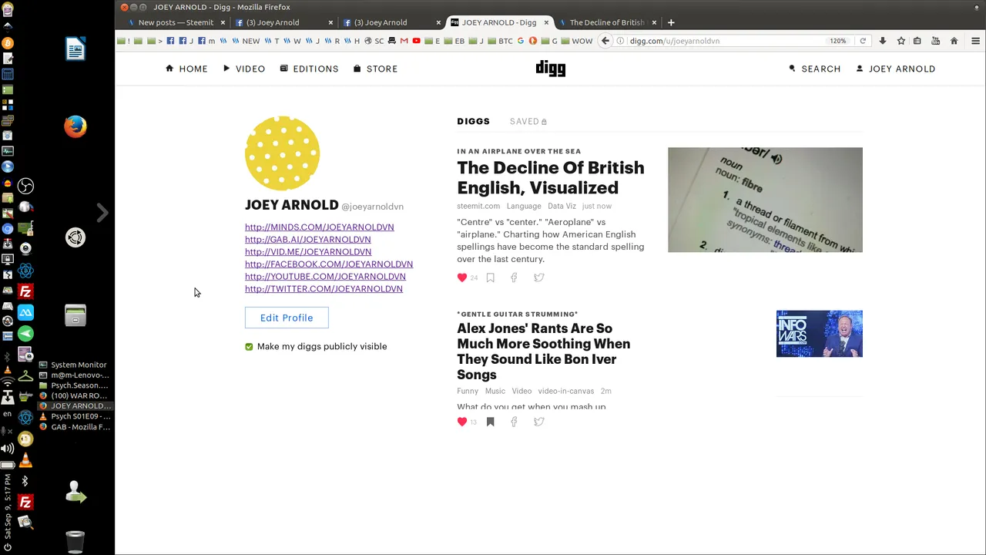This screenshot has width=986, height=555.
Task: Open the dictionary fibre thumbnail image
Action: (x=765, y=200)
